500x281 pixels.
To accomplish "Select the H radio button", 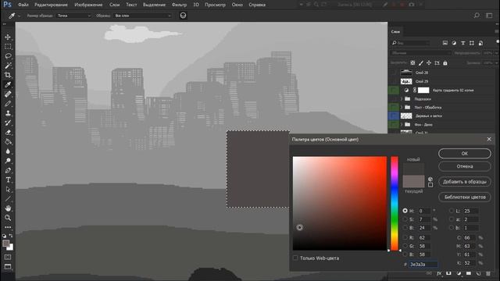I will tap(405, 211).
